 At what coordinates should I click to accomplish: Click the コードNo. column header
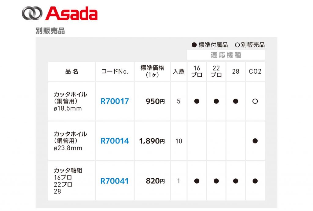click(115, 71)
